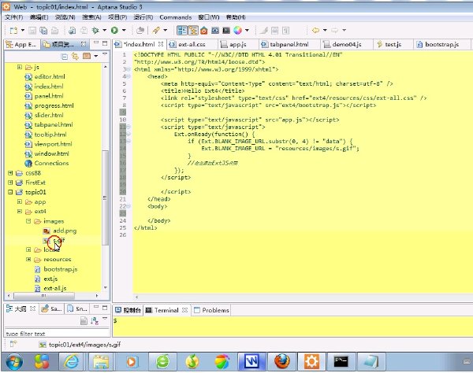Click the Aptana Studio taskbar icon
473x373 pixels.
311,361
